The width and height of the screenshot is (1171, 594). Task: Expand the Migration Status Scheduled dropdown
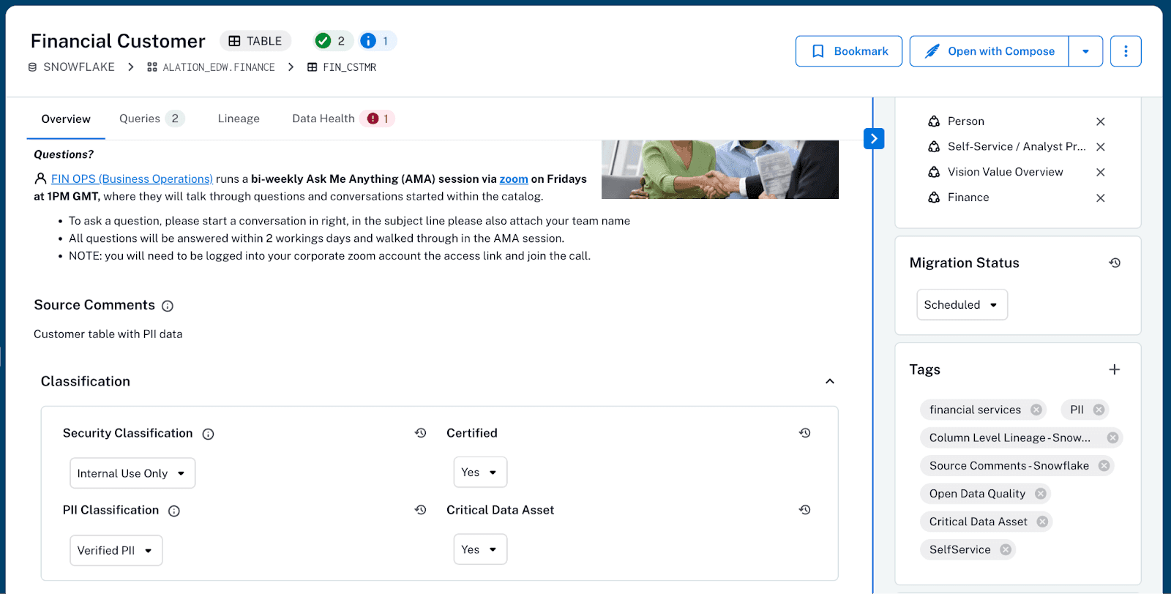tap(961, 304)
